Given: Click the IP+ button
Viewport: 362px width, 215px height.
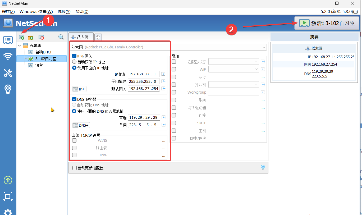Looking at the screenshot, I should pos(79,89).
